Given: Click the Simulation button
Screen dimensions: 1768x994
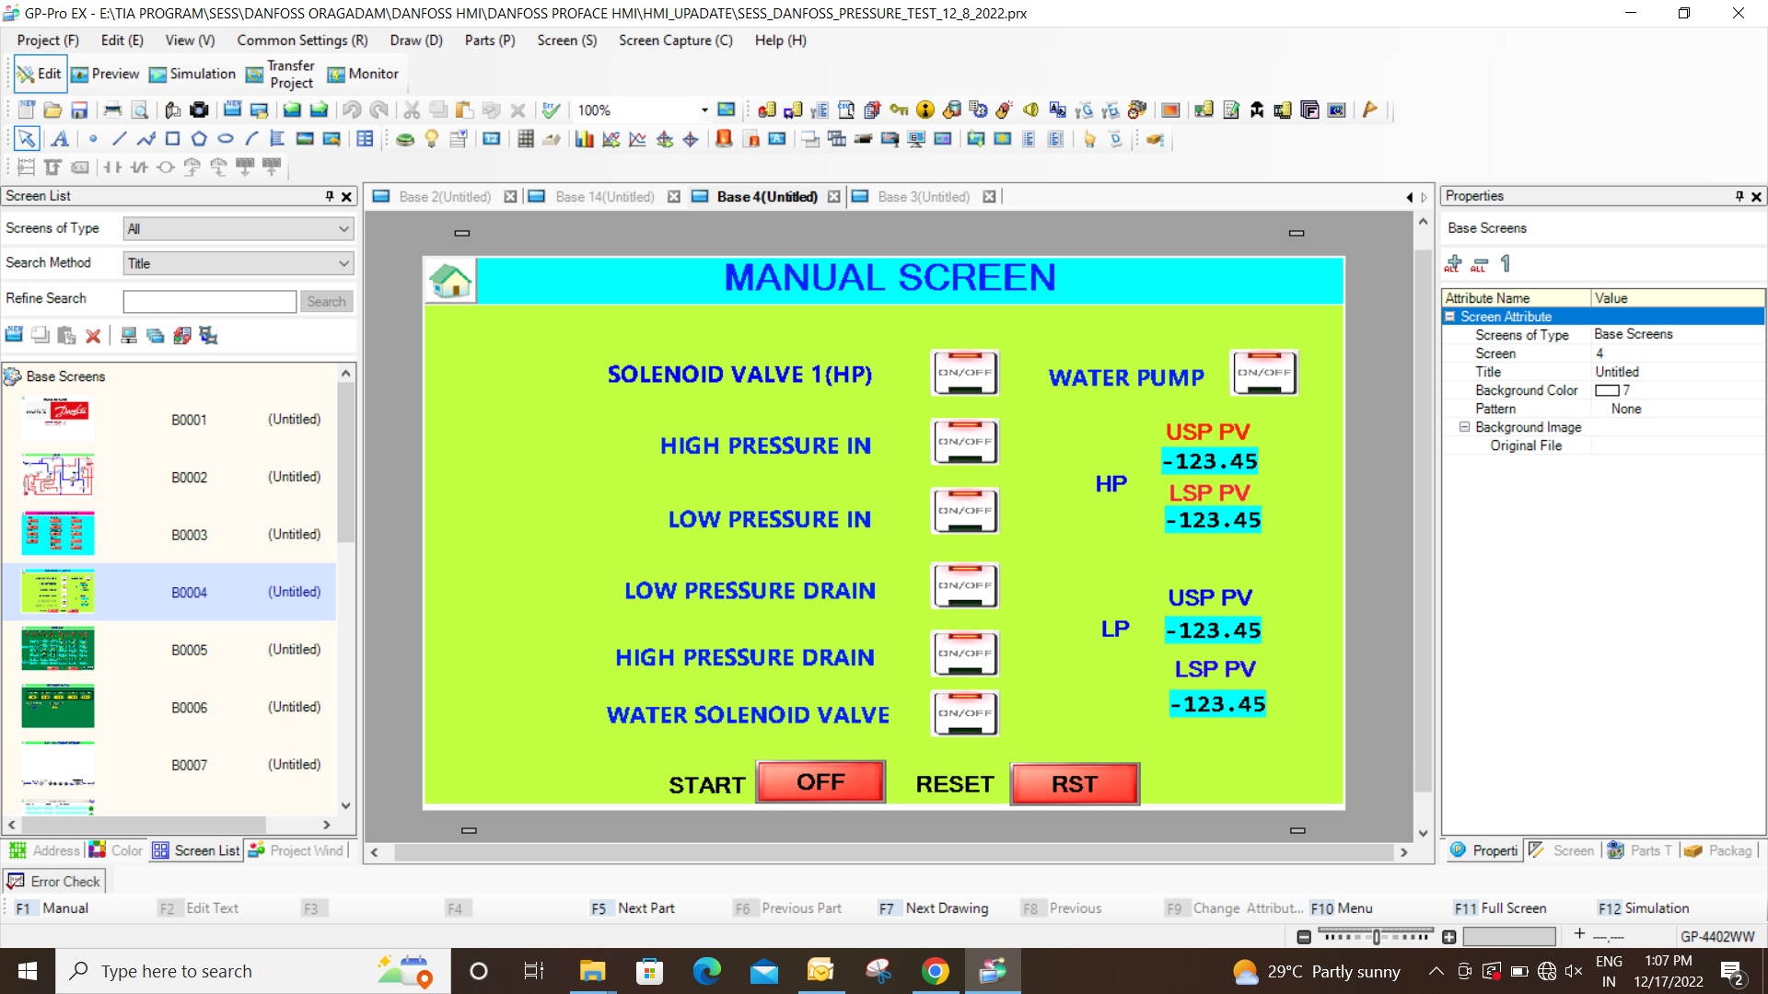Looking at the screenshot, I should (192, 74).
